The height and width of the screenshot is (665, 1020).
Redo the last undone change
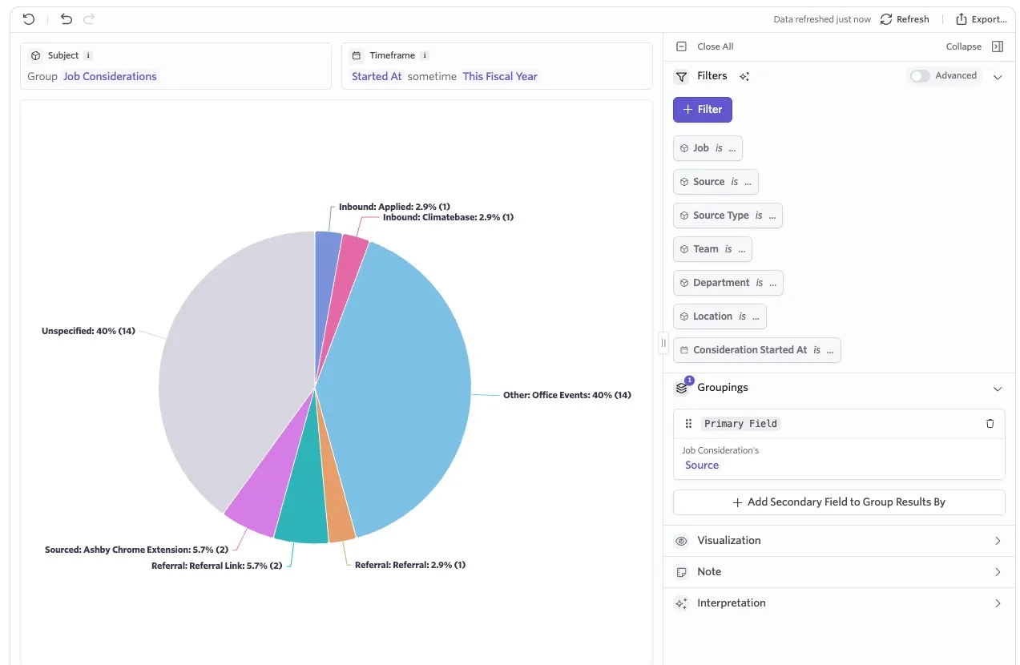89,19
